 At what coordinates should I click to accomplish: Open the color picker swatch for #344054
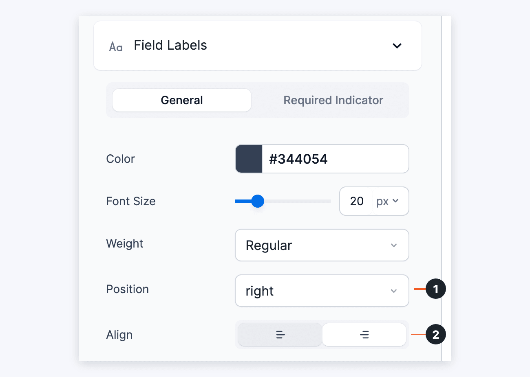(x=249, y=159)
